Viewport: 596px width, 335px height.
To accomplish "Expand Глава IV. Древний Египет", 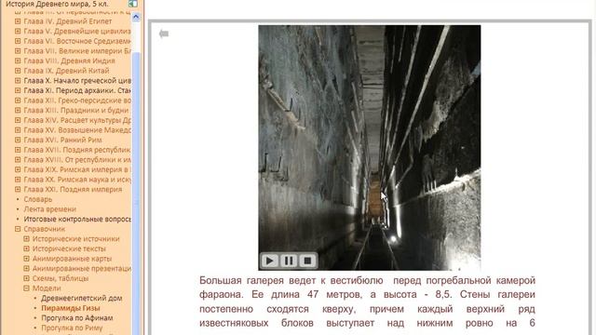I will pyautogui.click(x=18, y=21).
